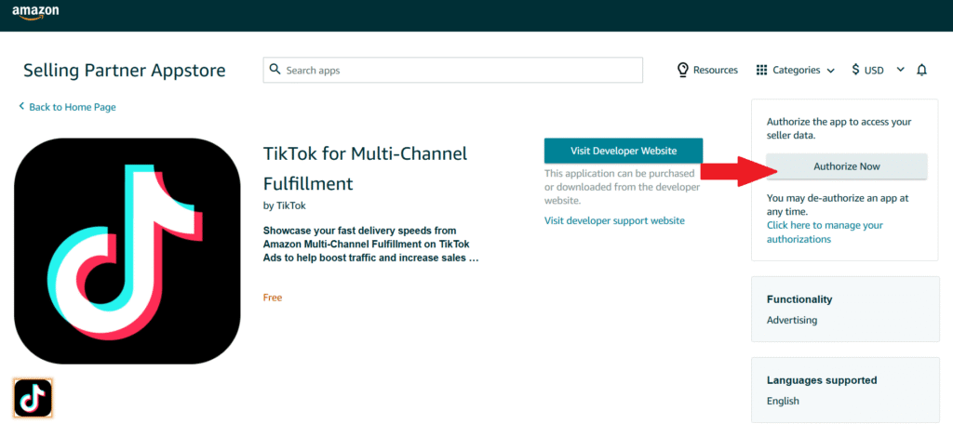
Task: Open Visit developer support website link
Action: click(614, 220)
